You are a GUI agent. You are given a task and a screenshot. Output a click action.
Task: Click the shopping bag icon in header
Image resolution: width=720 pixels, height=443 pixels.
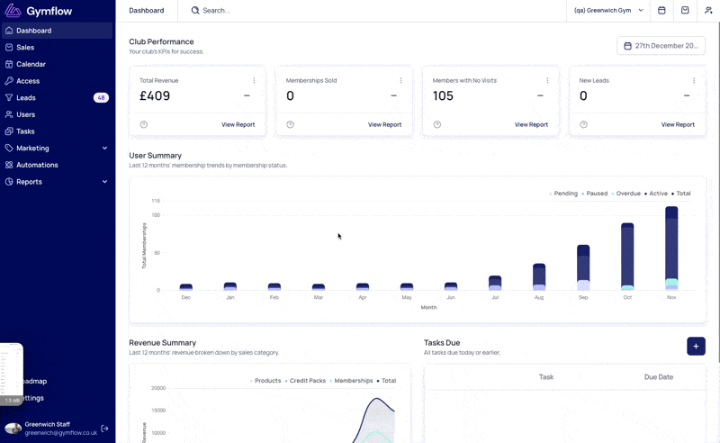[x=685, y=10]
